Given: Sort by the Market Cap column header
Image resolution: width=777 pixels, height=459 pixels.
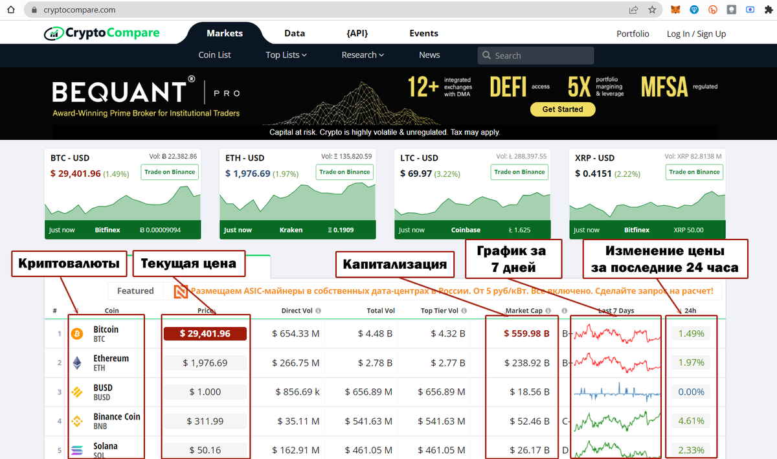Looking at the screenshot, I should [x=524, y=311].
